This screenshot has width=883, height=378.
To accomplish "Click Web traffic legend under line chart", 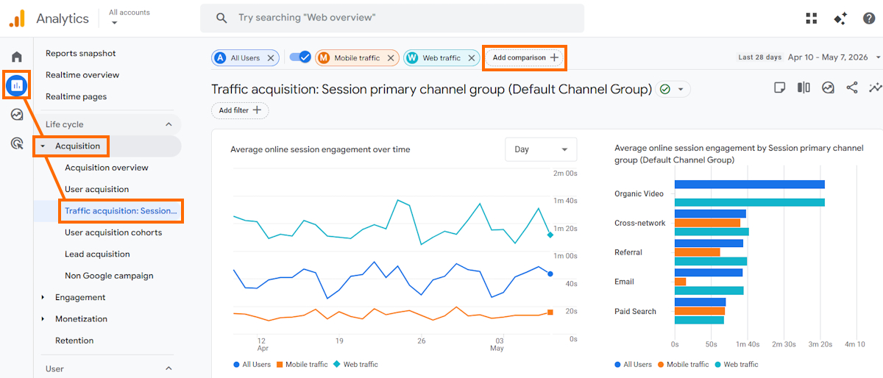I will pos(356,365).
